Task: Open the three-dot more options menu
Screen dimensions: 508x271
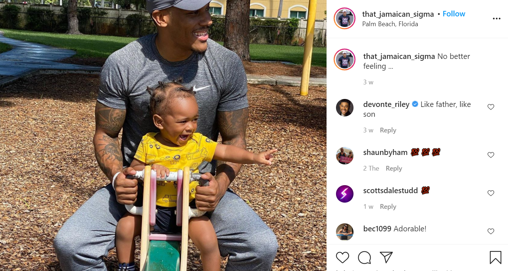Action: pyautogui.click(x=497, y=19)
